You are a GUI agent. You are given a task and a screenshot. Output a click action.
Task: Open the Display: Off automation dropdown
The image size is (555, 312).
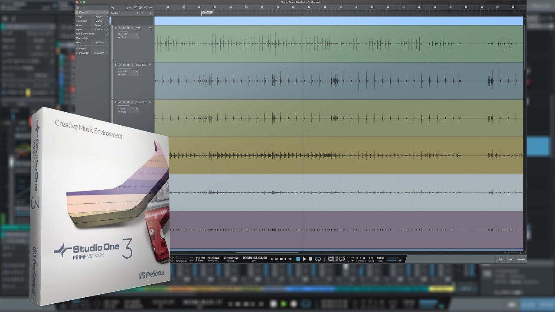tap(101, 53)
